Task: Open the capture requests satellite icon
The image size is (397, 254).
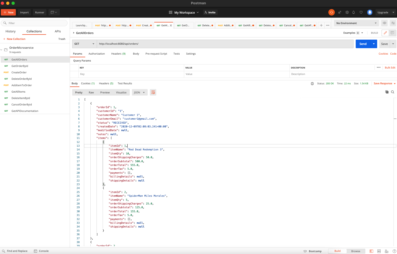Action: [x=340, y=12]
